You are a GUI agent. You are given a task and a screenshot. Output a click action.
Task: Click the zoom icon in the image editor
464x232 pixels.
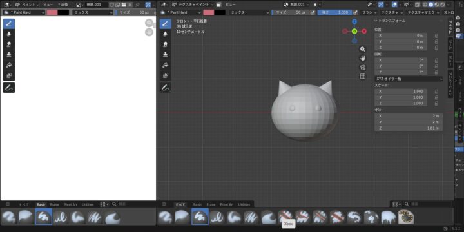(149, 23)
